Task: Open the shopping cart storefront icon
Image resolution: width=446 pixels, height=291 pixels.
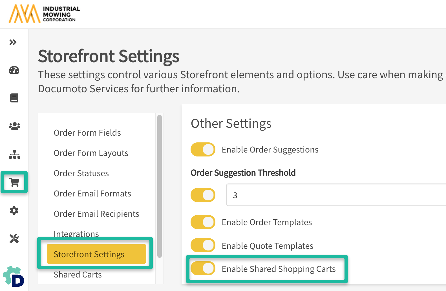Action: coord(14,182)
